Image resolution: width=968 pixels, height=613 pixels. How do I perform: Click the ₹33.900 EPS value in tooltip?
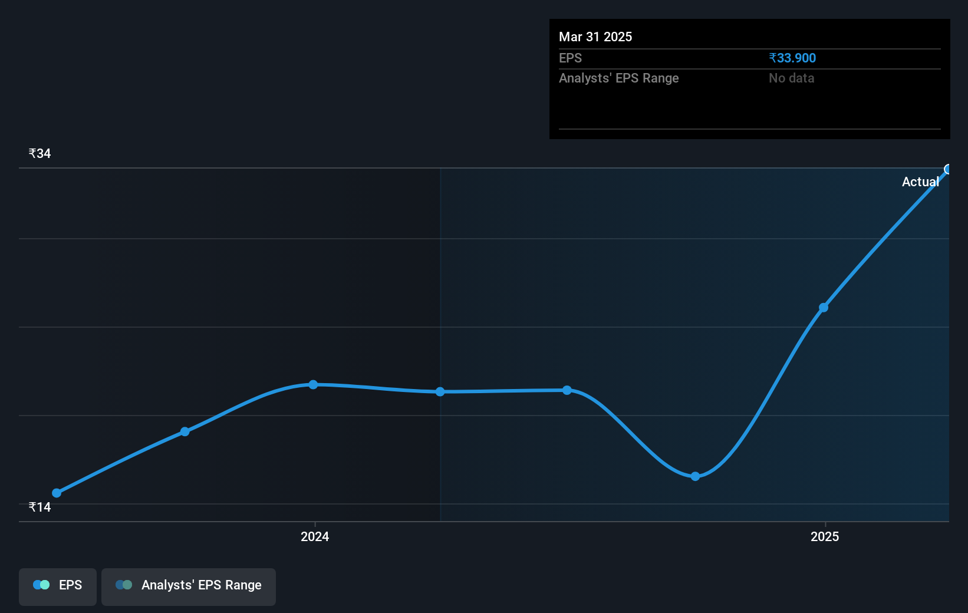(x=792, y=58)
